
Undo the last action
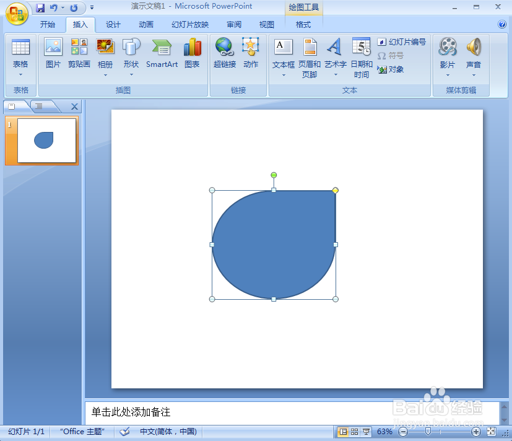tap(53, 8)
